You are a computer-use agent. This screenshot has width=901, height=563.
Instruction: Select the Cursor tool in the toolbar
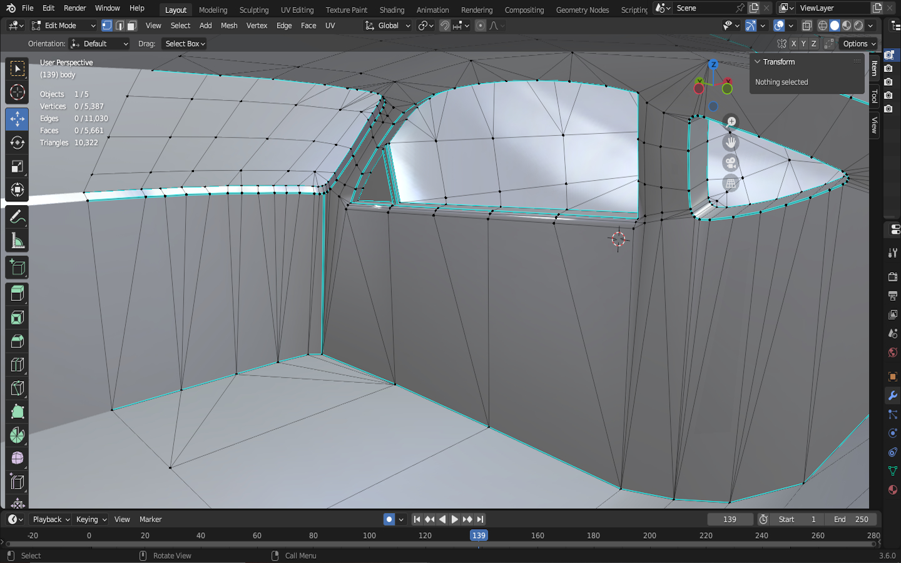[18, 93]
